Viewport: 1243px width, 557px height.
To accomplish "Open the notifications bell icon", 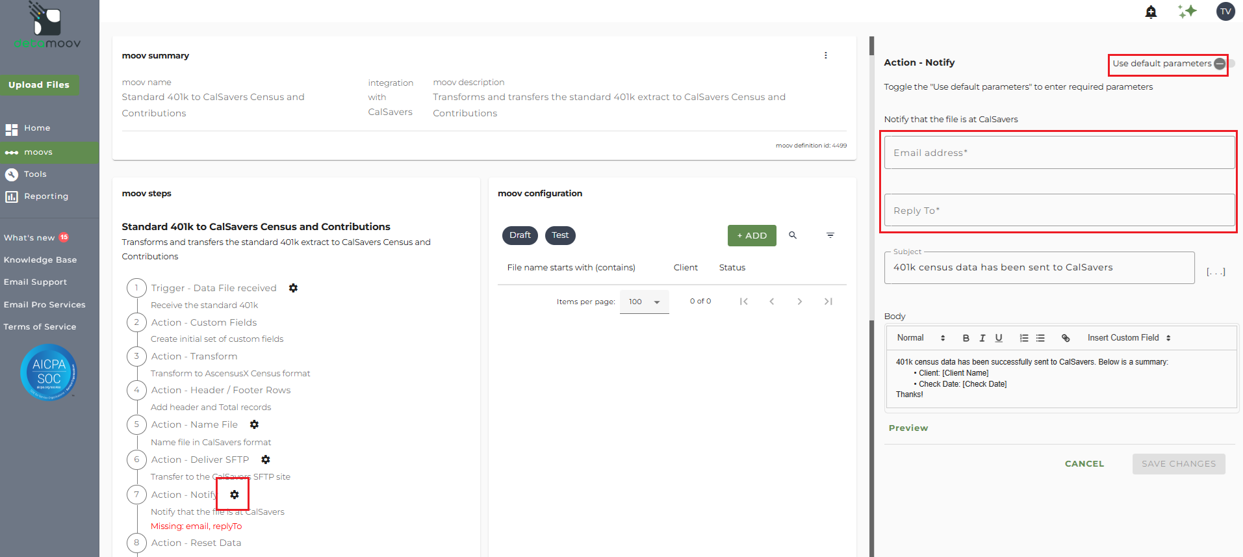I will 1151,12.
